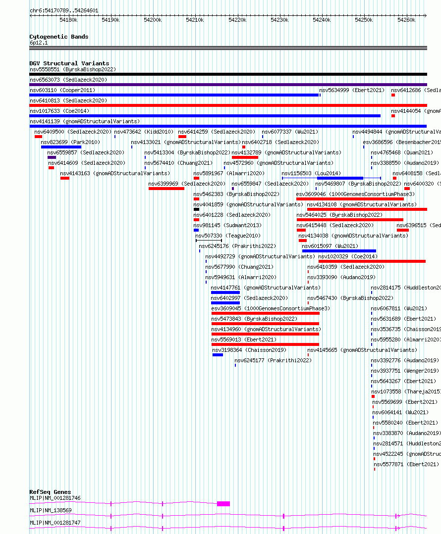The image size is (441, 534).
Task: Open nsv5464025 (ByrskaBishop2022) variant
Action: 339,215
